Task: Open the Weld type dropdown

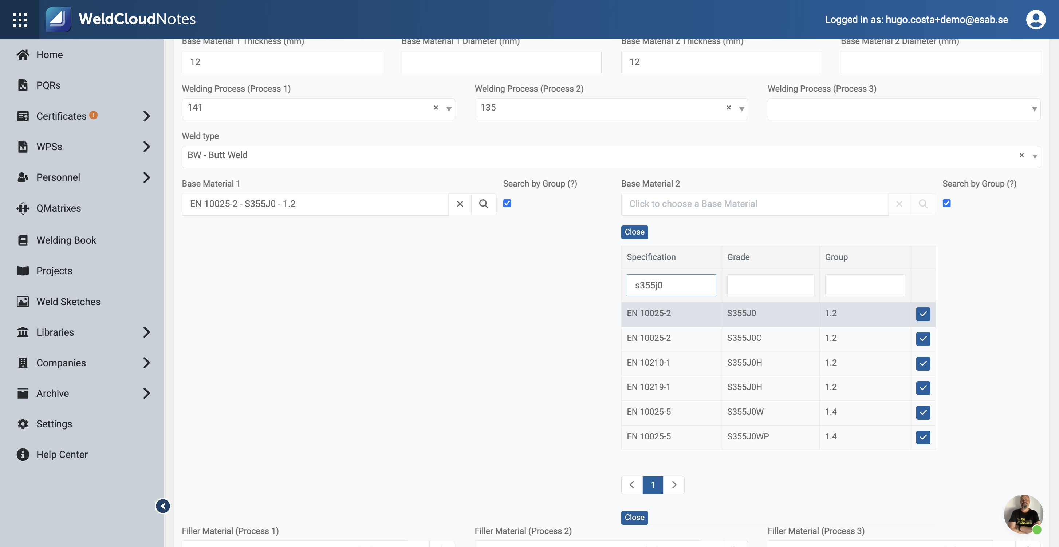Action: pos(1035,156)
